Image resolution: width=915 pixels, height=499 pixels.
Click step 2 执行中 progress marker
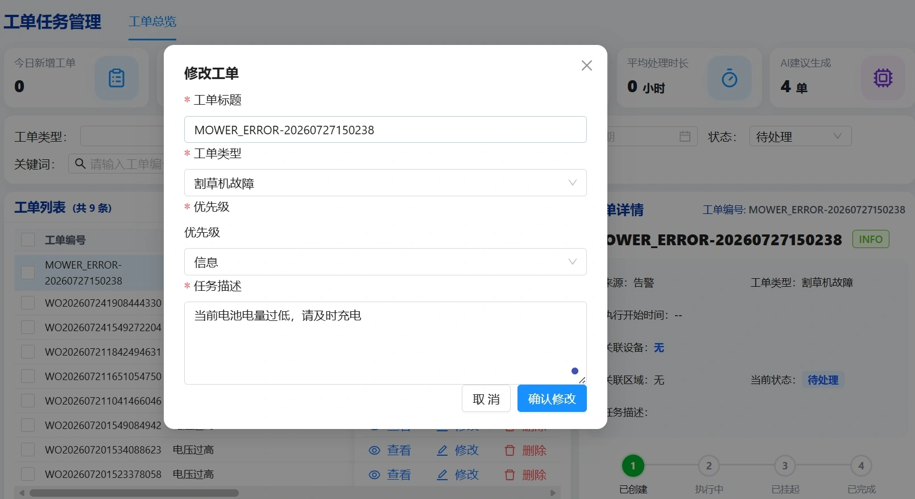tap(709, 466)
